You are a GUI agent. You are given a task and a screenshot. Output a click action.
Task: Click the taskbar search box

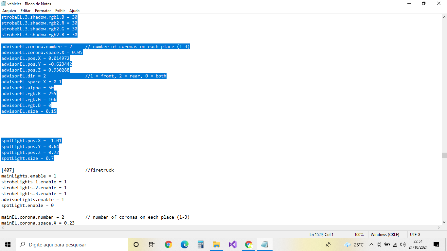72,244
